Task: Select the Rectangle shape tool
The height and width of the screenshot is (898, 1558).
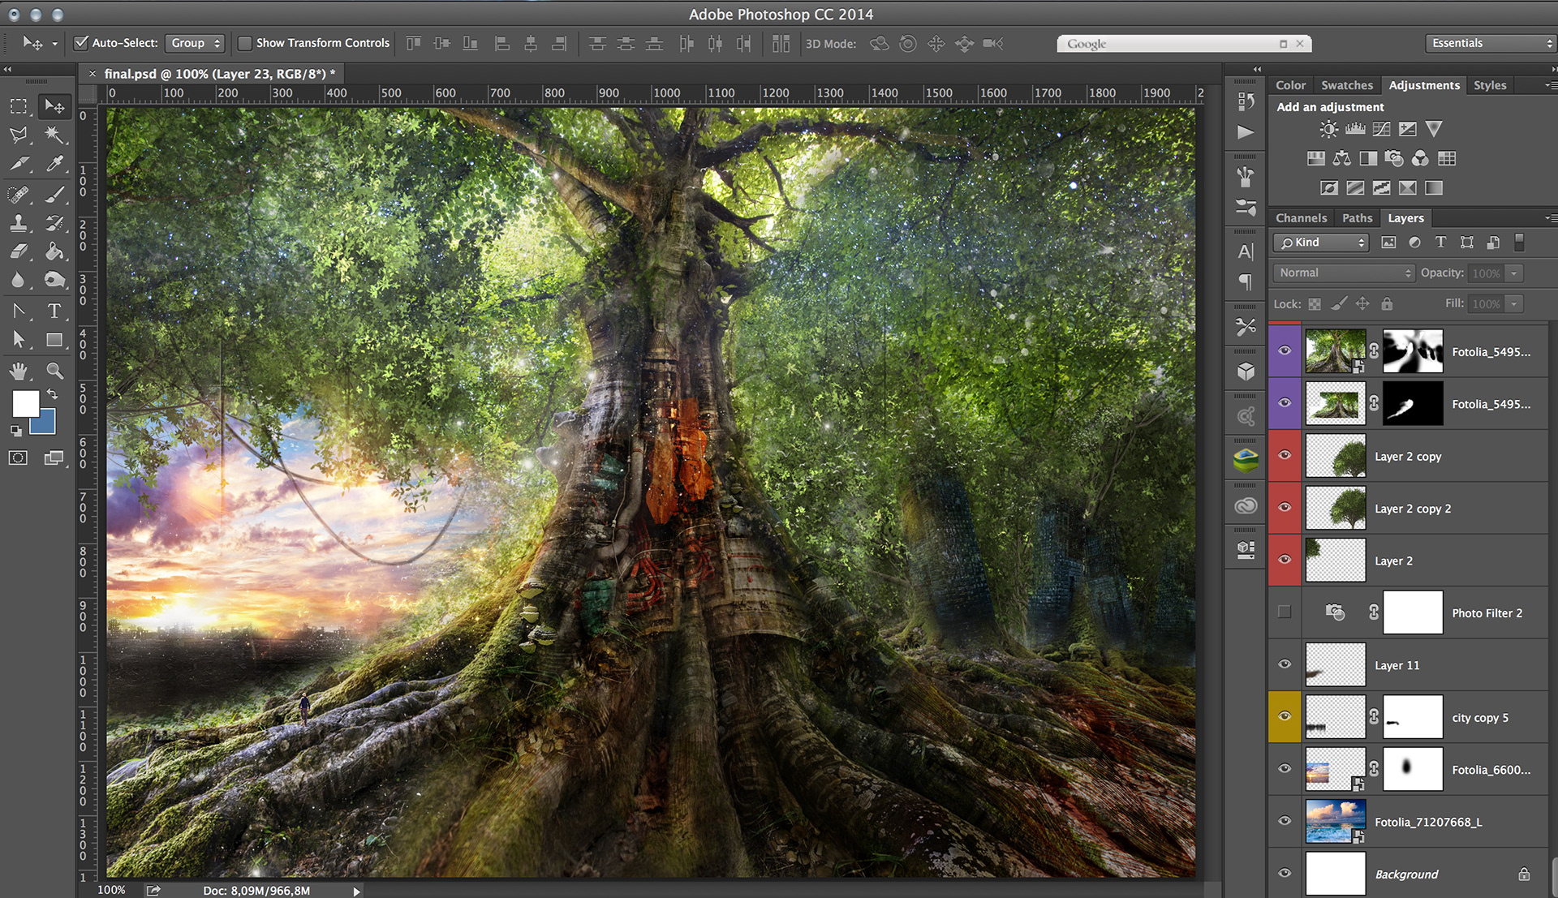Action: click(x=54, y=340)
